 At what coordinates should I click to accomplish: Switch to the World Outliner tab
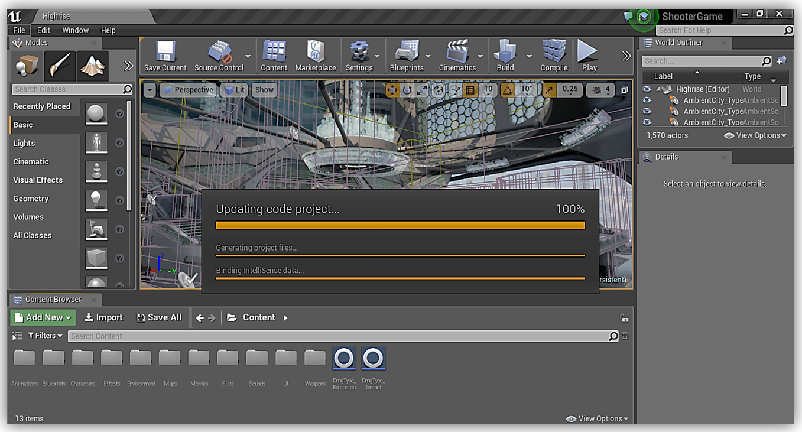point(678,43)
